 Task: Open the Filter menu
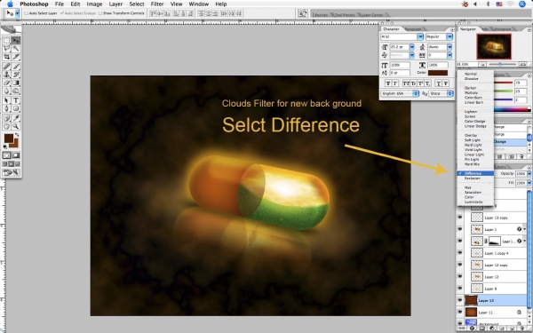tap(157, 4)
